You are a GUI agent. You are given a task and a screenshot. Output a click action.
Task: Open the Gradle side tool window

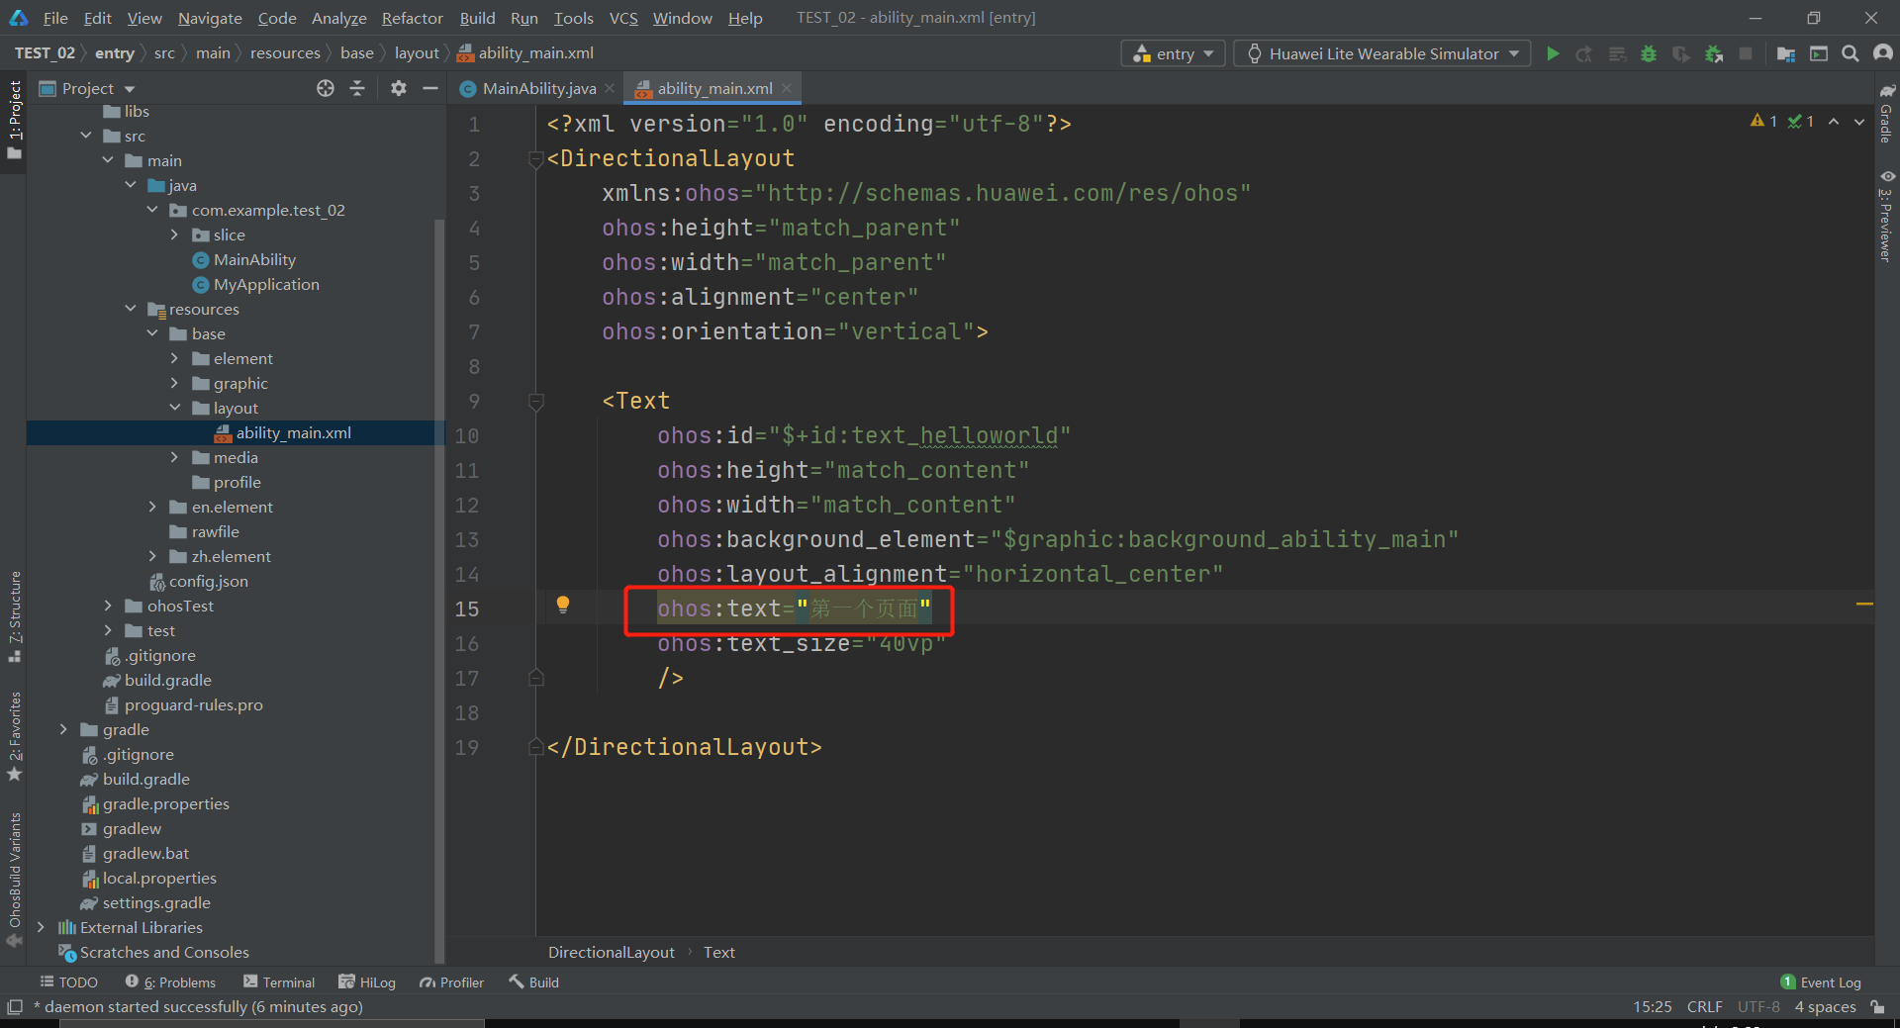pos(1886,115)
